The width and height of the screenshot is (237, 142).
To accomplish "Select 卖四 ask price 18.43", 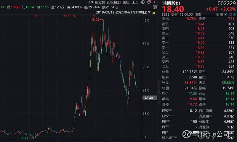I will [x=200, y=29].
